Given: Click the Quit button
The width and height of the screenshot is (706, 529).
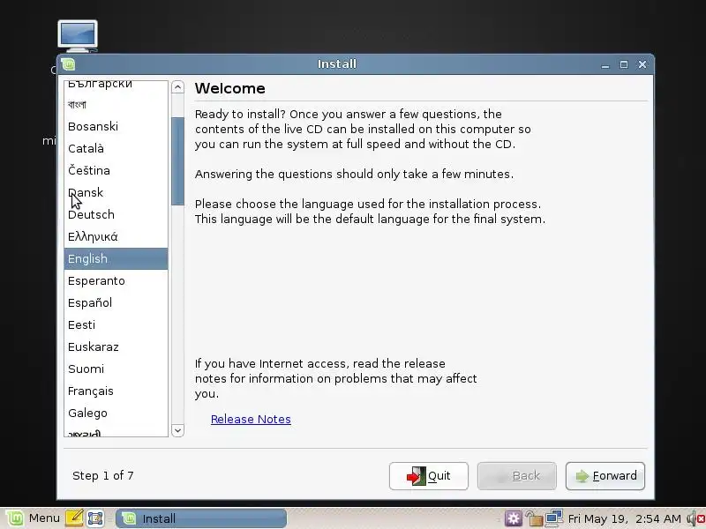Looking at the screenshot, I should (x=429, y=476).
